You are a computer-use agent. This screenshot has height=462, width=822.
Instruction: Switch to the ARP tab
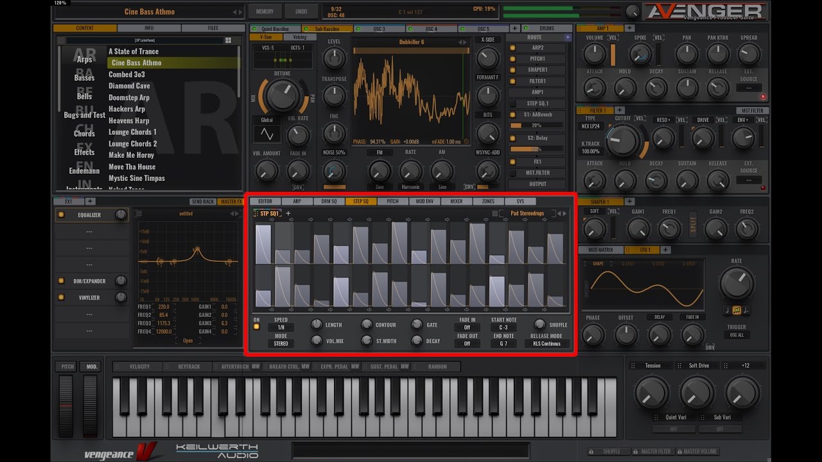(297, 201)
